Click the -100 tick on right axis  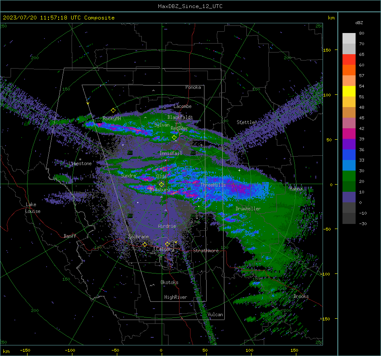coord(325,274)
